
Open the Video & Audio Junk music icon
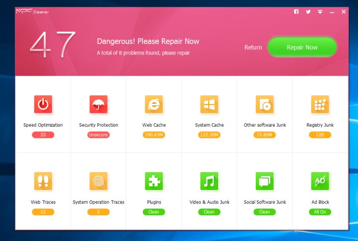209,181
